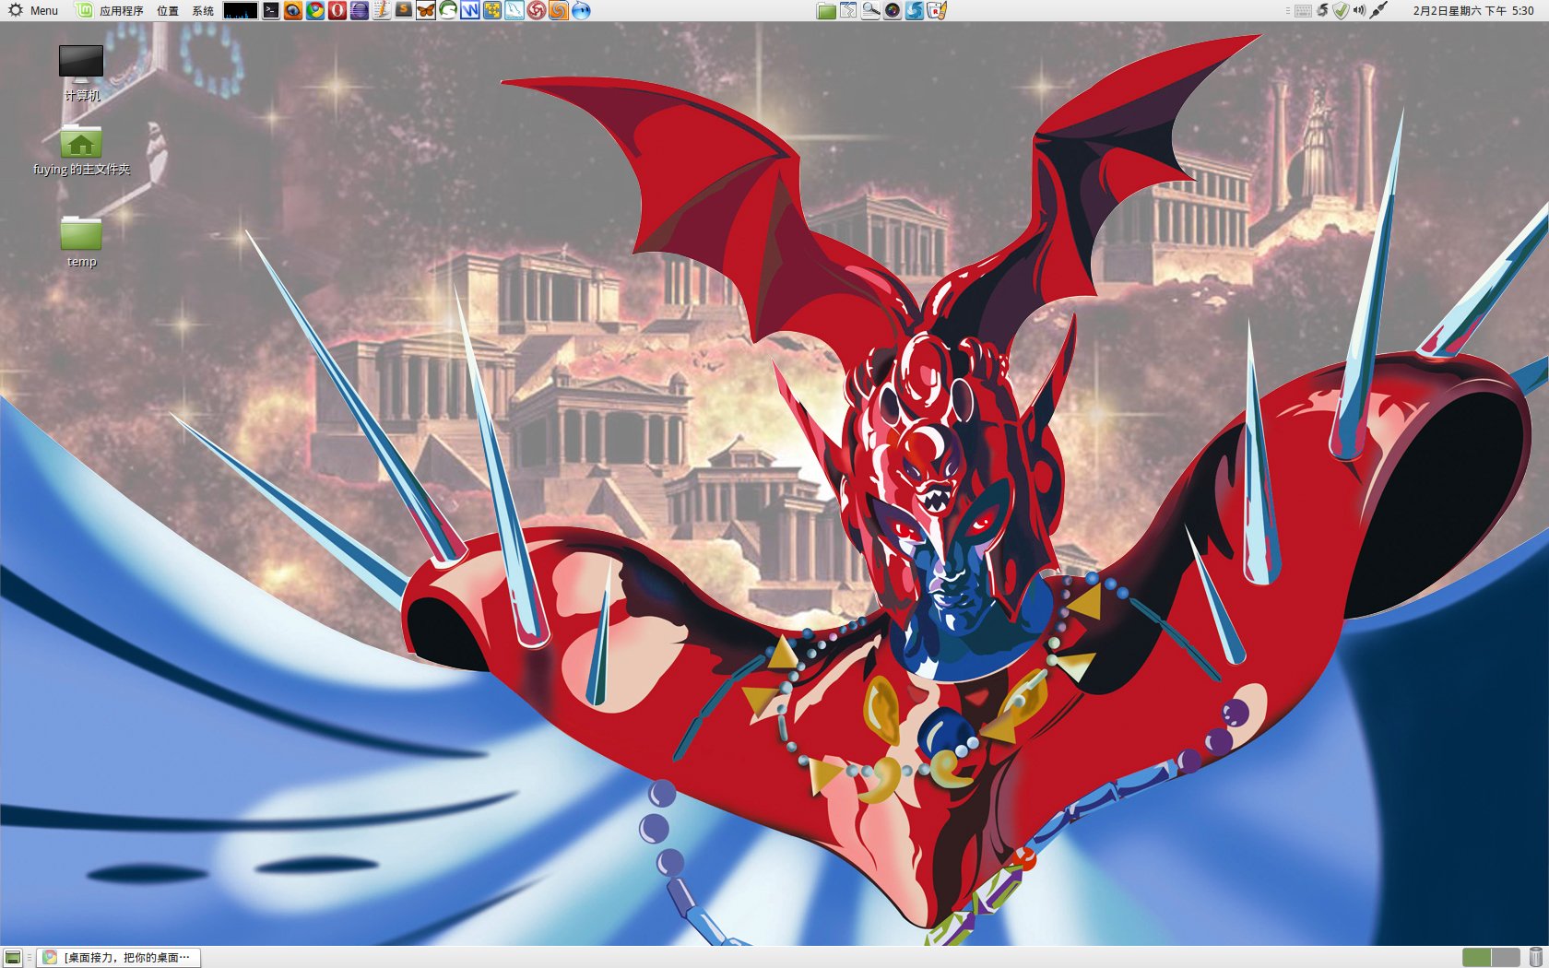Viewport: 1549px width, 968px height.
Task: Launch Sublime Text from the panel
Action: tap(404, 10)
